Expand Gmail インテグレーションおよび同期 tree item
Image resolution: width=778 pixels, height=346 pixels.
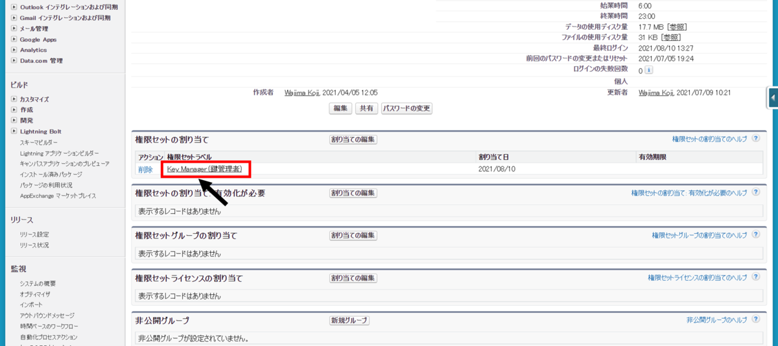[14, 18]
